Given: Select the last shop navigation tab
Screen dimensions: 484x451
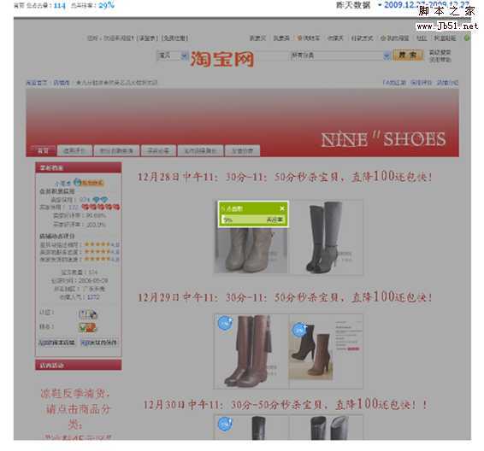Looking at the screenshot, I should [x=242, y=150].
